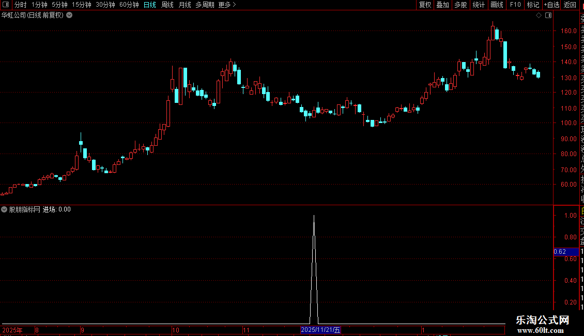Screen dimensions: 584x336
Task: Switch to 周线 weekly chart
Action: (167, 5)
